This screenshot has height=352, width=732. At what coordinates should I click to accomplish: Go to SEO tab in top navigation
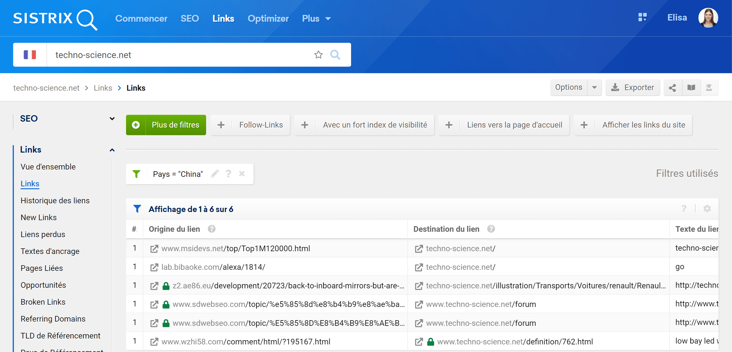point(190,19)
